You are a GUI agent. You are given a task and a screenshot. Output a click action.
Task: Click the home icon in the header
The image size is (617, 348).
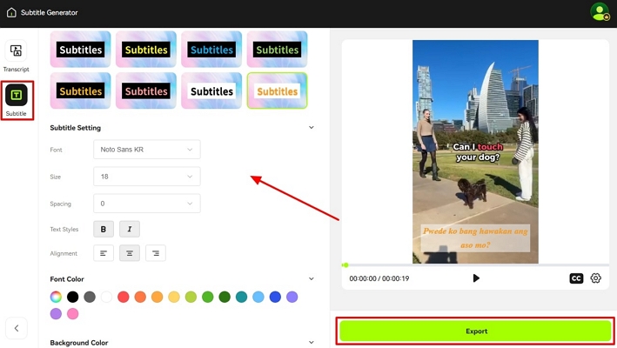tap(11, 12)
